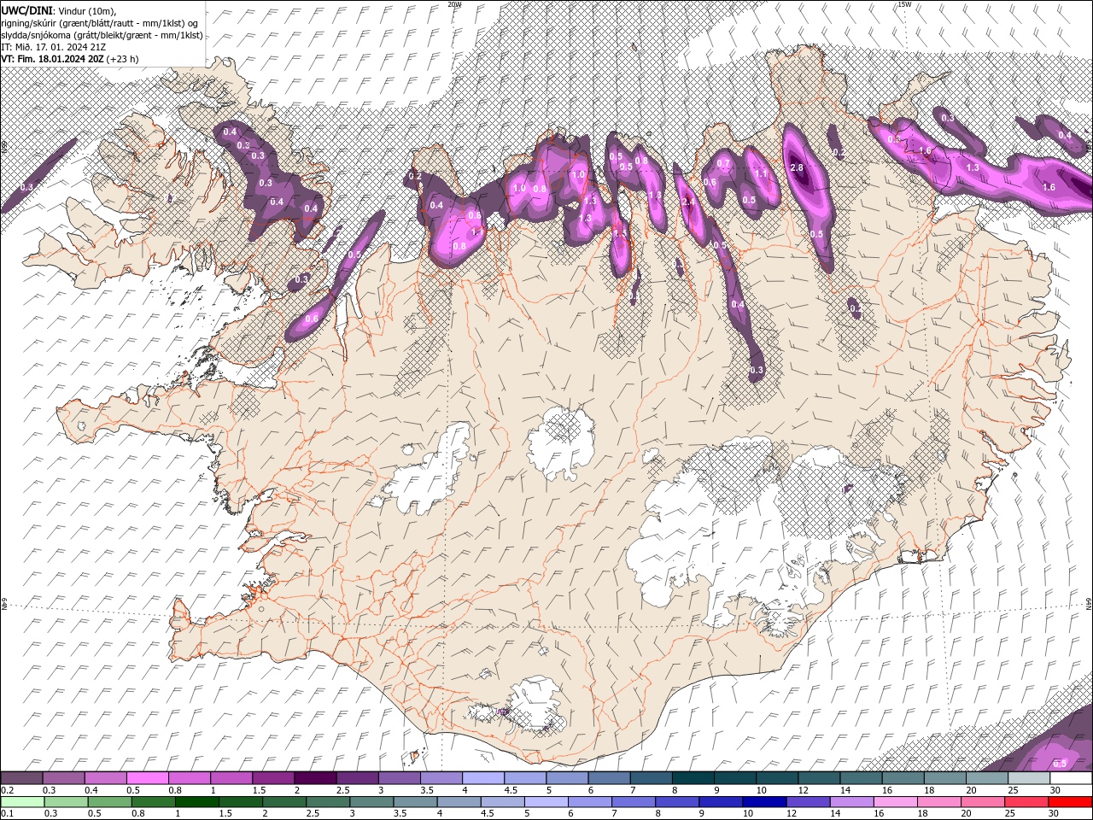Image resolution: width=1093 pixels, height=820 pixels.
Task: Pick the rain legend swatch between 0.5 and 0.8
Action: coord(109,802)
